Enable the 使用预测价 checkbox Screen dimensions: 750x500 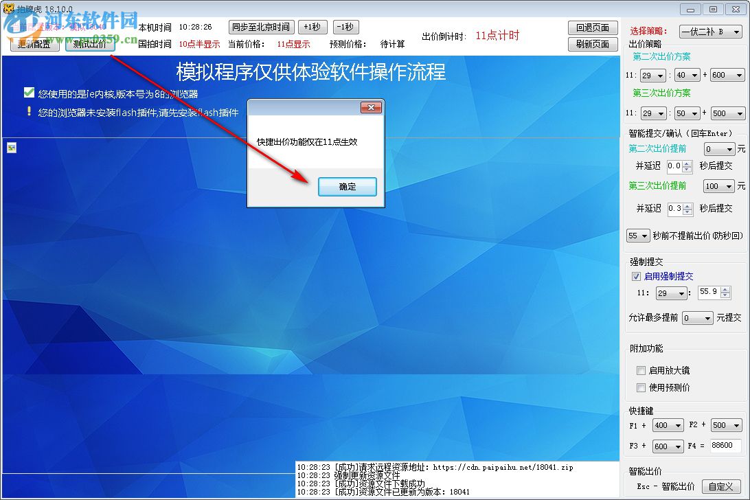641,387
